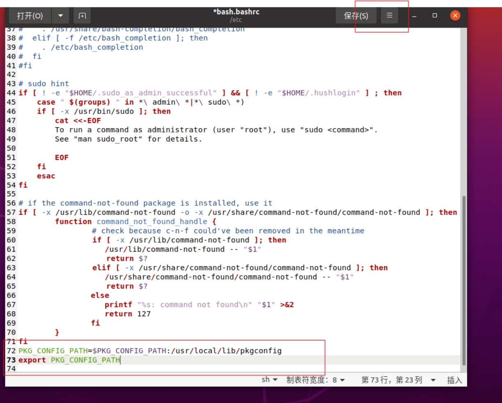Click the closing brace on line 70
Viewport: 502px width, 403px height.
57,332
